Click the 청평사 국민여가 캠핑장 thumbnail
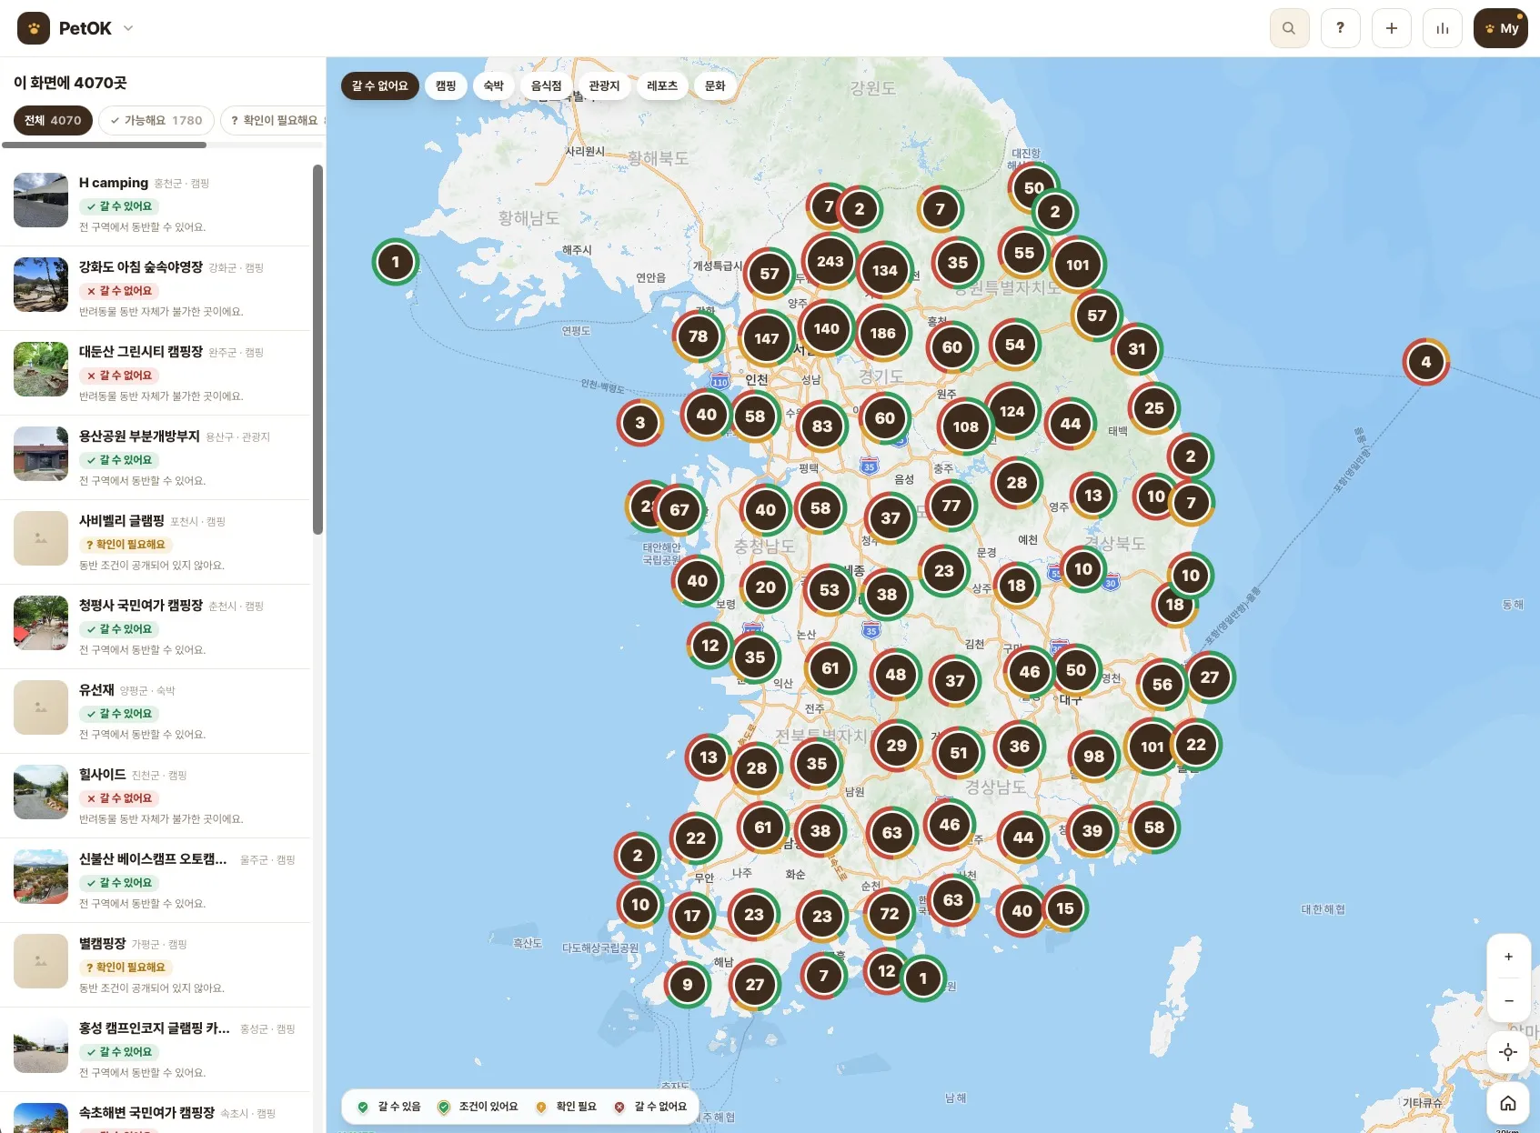 41,623
